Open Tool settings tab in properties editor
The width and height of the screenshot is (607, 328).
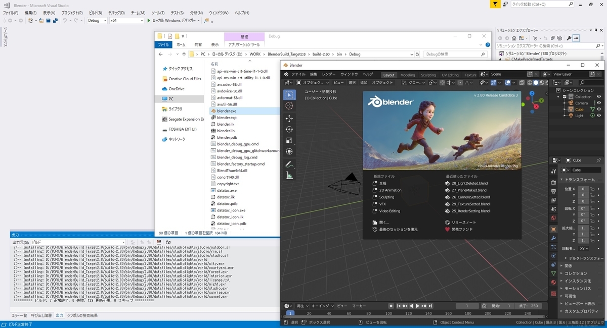click(x=553, y=171)
